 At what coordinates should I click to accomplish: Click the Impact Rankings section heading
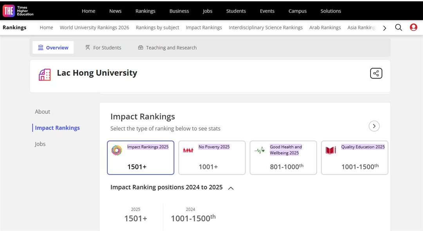coord(143,116)
